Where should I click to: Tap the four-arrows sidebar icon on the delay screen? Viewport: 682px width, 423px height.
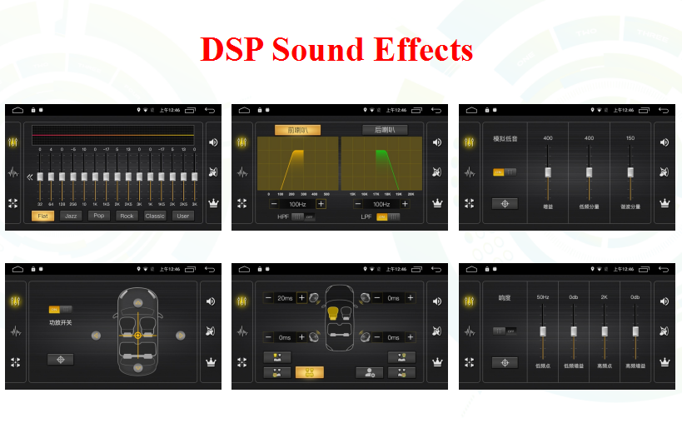[x=242, y=362]
